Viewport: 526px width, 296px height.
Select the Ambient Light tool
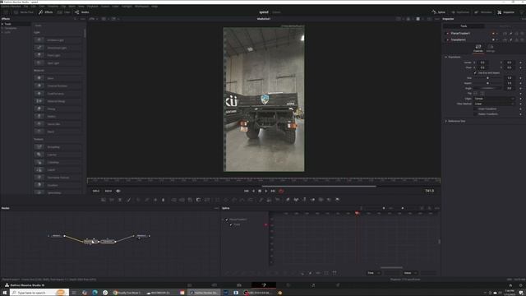58,40
